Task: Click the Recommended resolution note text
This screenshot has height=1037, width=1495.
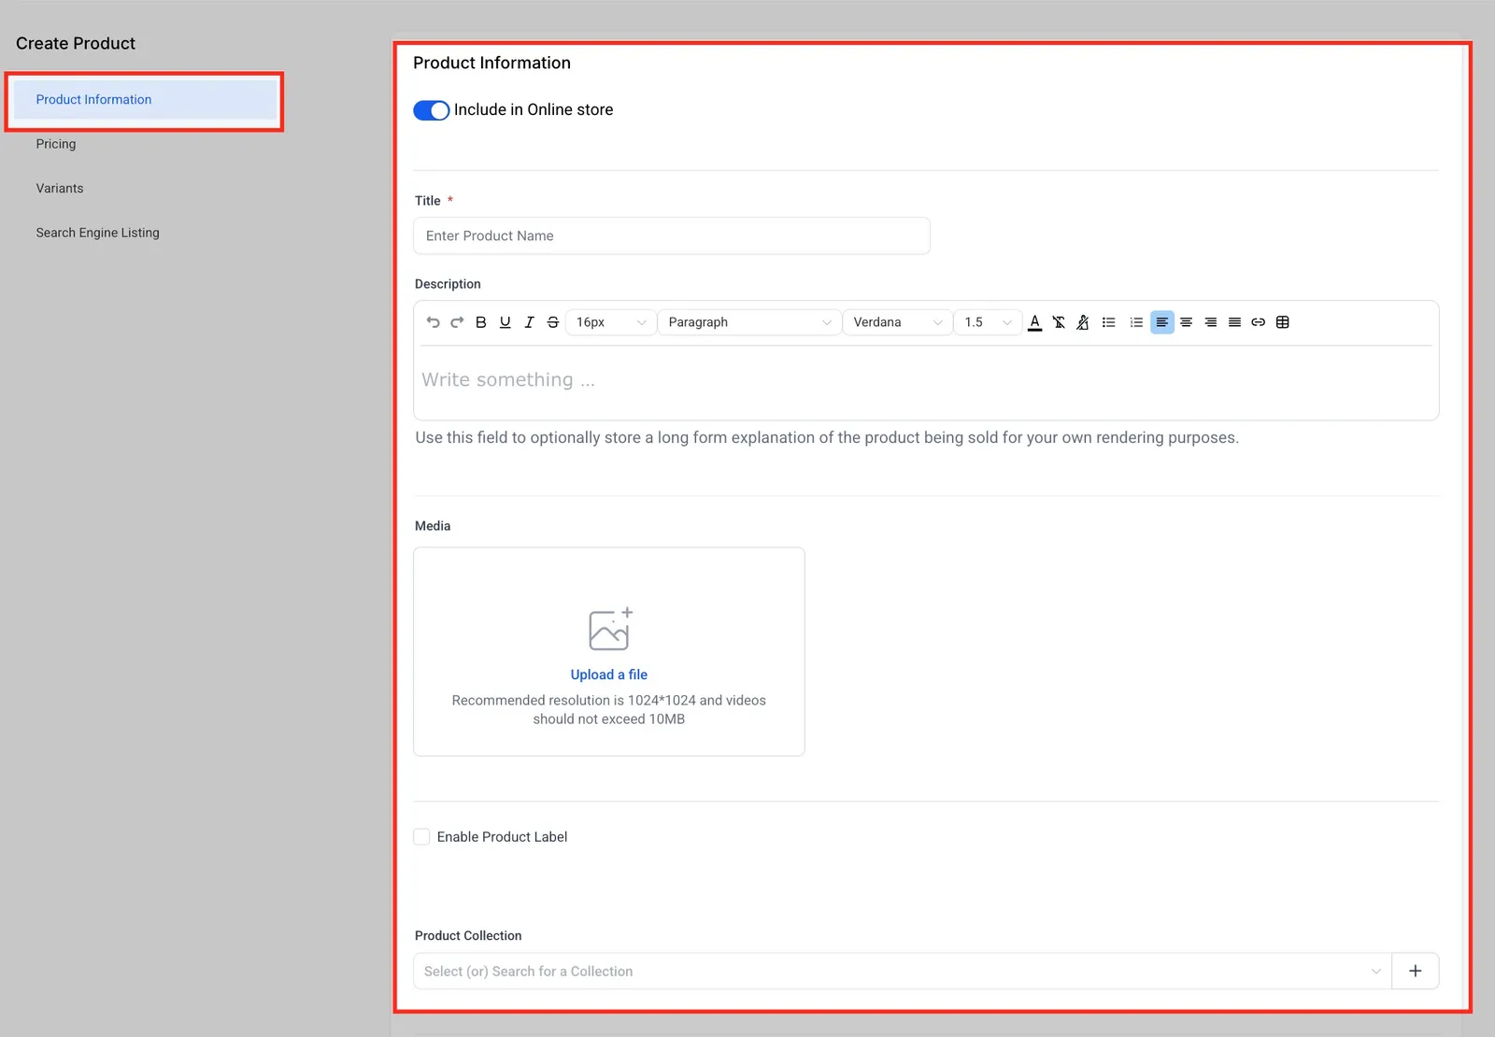Action: pyautogui.click(x=609, y=709)
